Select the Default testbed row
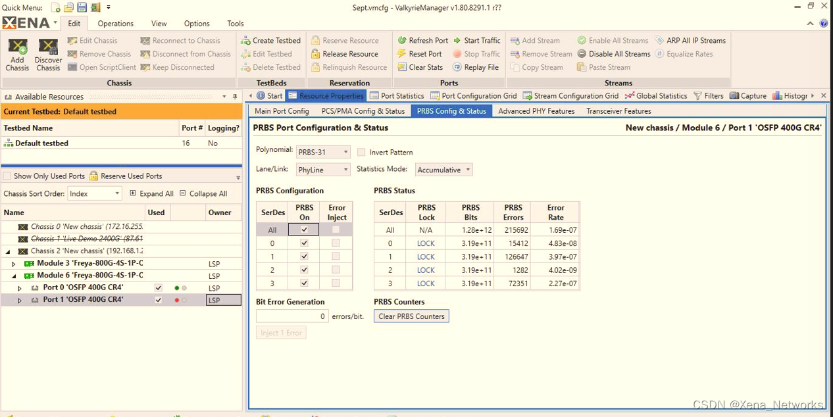Viewport: 833px width, 417px height. [x=121, y=143]
